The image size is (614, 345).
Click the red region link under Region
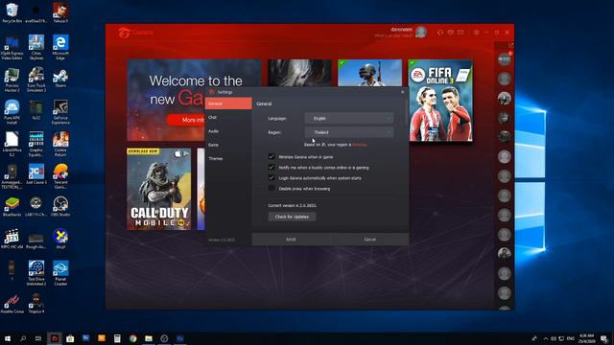click(x=360, y=145)
